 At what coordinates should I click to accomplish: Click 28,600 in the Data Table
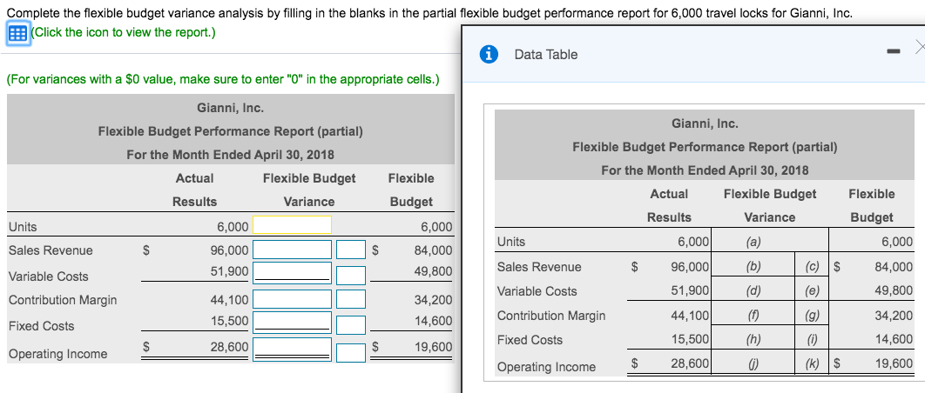[x=690, y=363]
